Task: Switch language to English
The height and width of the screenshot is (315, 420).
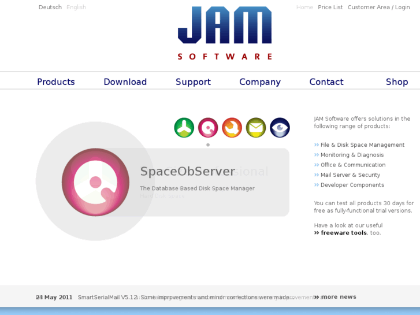Action: click(x=76, y=8)
